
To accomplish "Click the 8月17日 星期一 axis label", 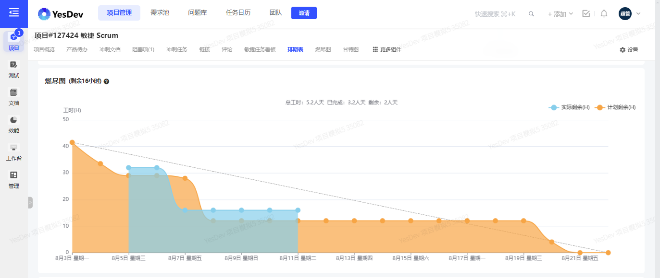I will coord(467,258).
